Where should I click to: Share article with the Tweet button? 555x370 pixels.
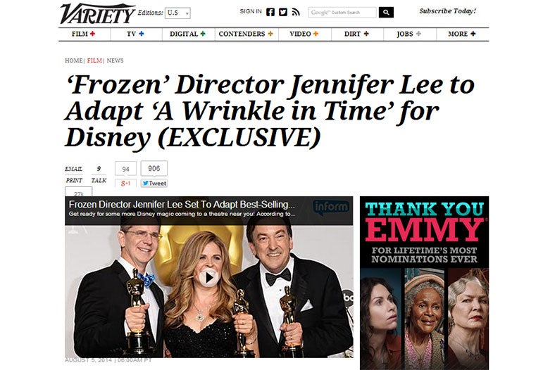(x=154, y=184)
